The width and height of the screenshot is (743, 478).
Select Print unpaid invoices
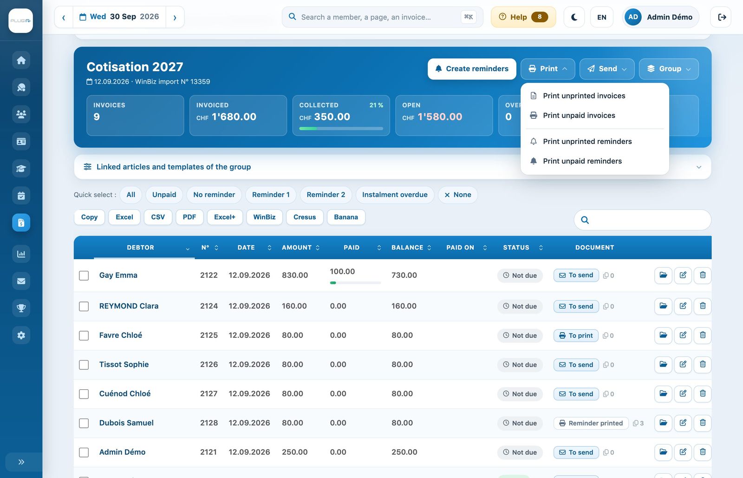[x=595, y=115]
